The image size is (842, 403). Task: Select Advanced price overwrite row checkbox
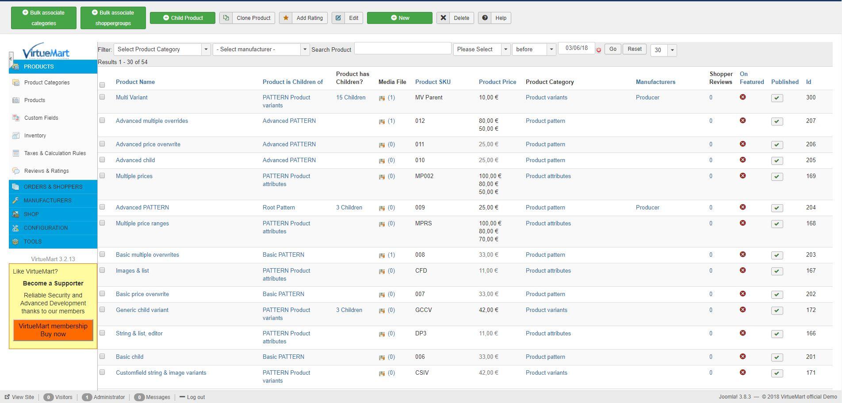click(x=102, y=144)
